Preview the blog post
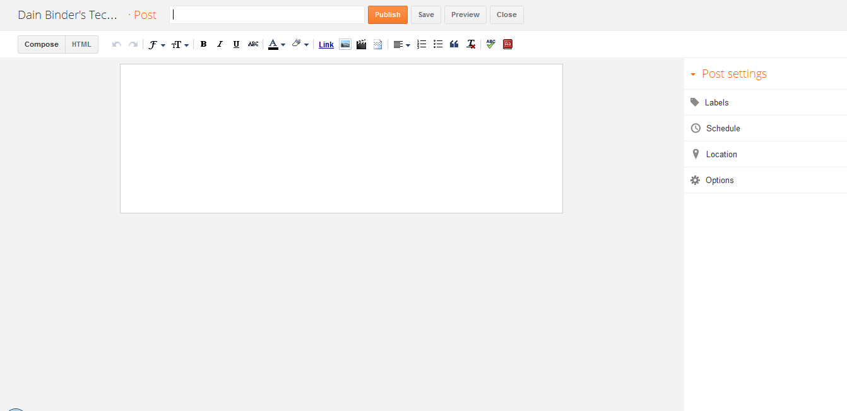847x411 pixels. point(465,15)
